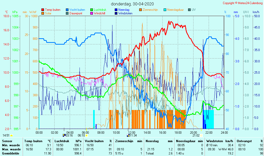Click the chart title donderdag, 30-04-2020
Image resolution: width=264 pixels, height=156 pixels.
pyautogui.click(x=132, y=4)
